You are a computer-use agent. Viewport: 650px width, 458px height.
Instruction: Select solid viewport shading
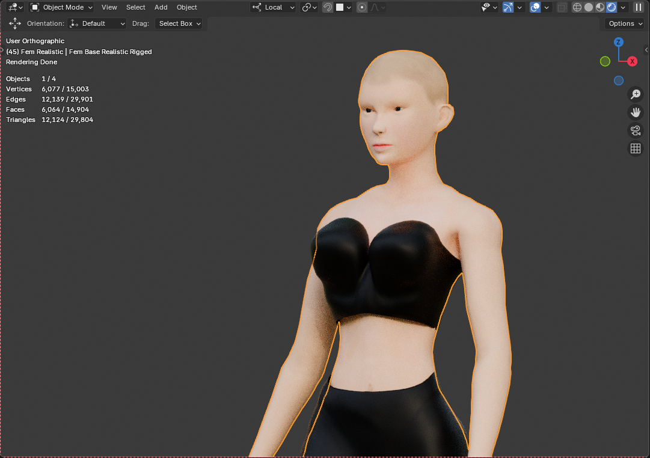[x=588, y=7]
